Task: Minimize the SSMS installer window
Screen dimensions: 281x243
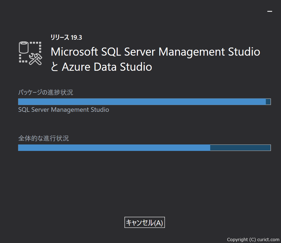Action: 269,11
